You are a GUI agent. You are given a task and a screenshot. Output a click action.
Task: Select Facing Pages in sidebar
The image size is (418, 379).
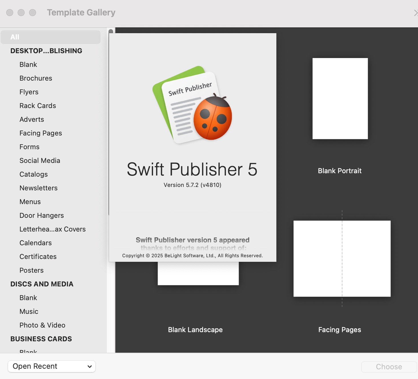click(x=41, y=133)
